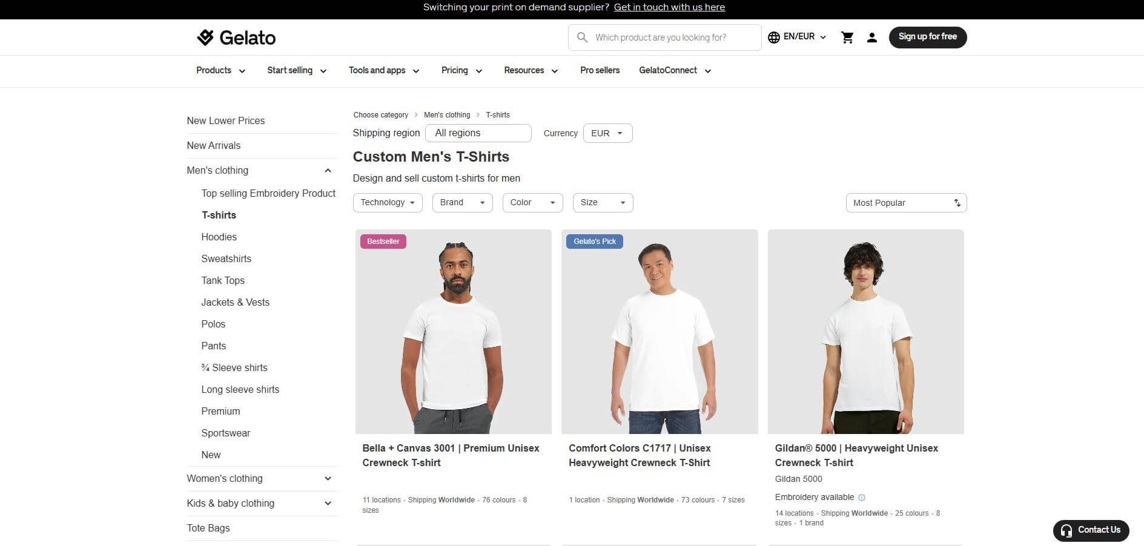Select New Lower Prices in sidebar
This screenshot has height=546, width=1144.
coord(225,121)
